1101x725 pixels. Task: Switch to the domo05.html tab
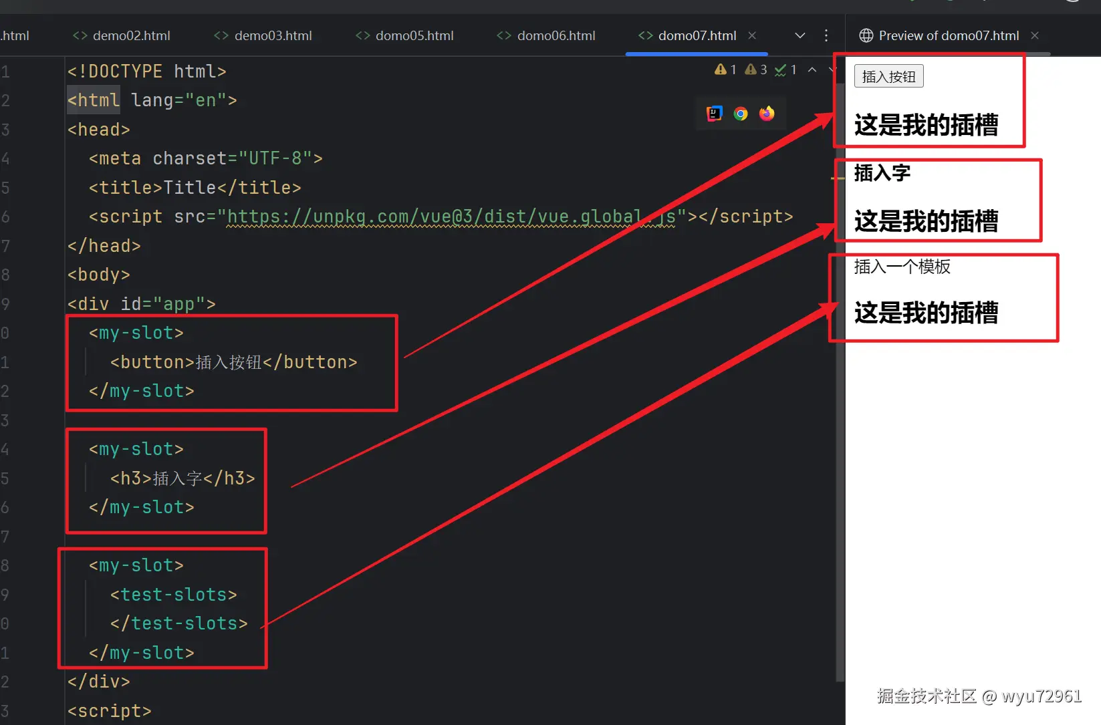405,35
